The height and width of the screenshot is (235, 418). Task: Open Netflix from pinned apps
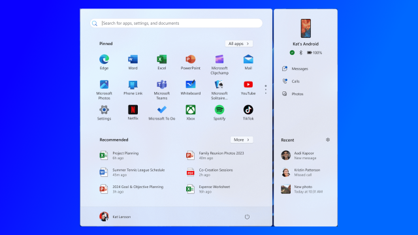coord(133,113)
